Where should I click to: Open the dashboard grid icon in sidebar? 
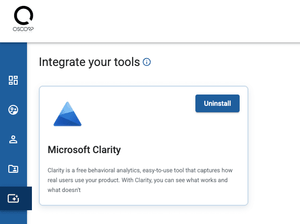13,80
